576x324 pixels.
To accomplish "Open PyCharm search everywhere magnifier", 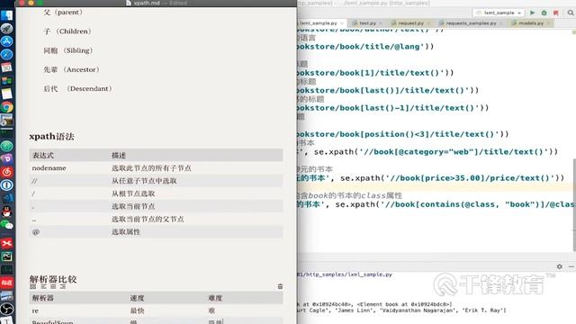I will [571, 13].
